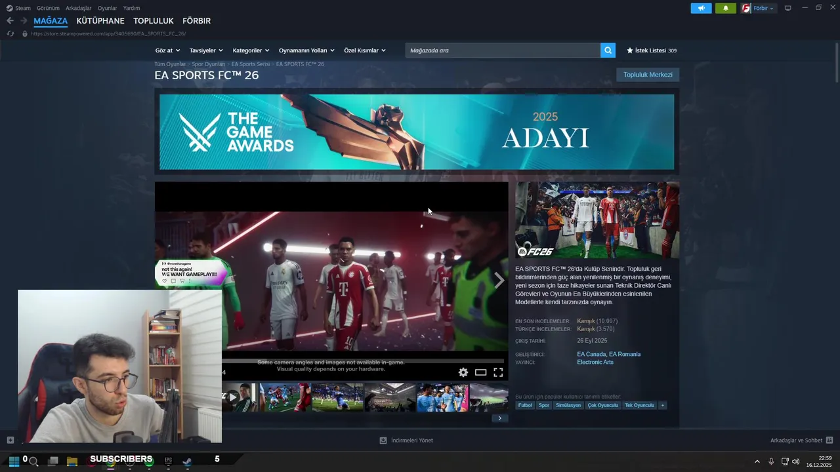Open the green notifications bell
Viewport: 840px width, 472px height.
pyautogui.click(x=726, y=9)
